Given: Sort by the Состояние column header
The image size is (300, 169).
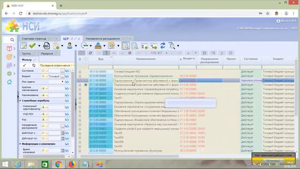Looking at the screenshot, I should (x=251, y=59).
